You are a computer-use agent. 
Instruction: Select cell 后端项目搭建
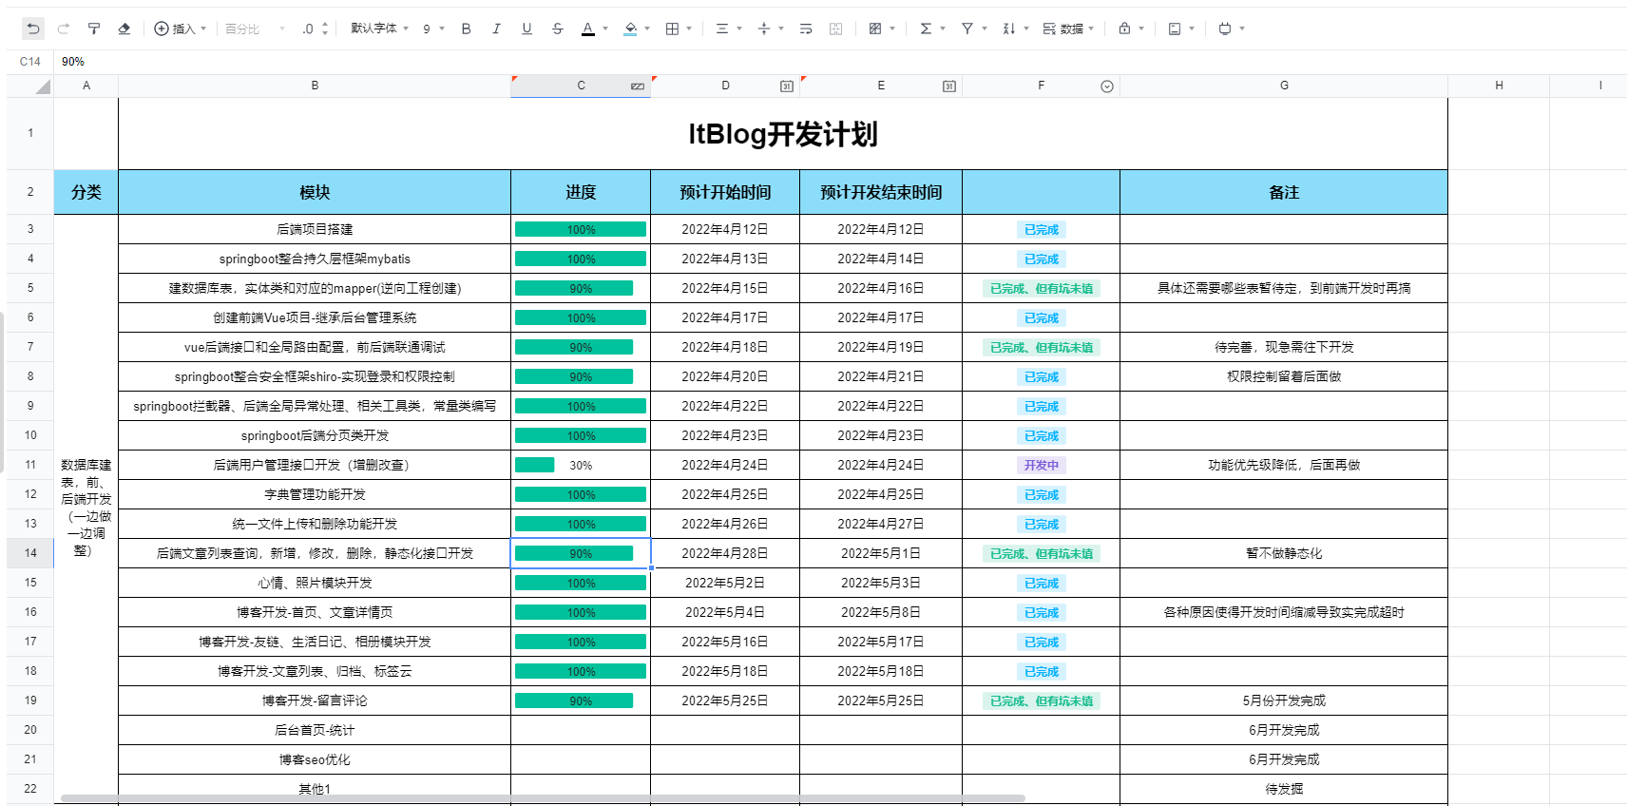315,229
